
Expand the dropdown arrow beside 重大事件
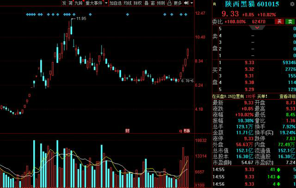pos(106,3)
